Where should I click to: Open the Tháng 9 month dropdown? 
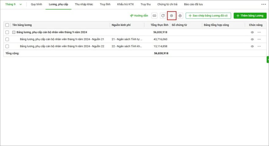pyautogui.click(x=13, y=4)
